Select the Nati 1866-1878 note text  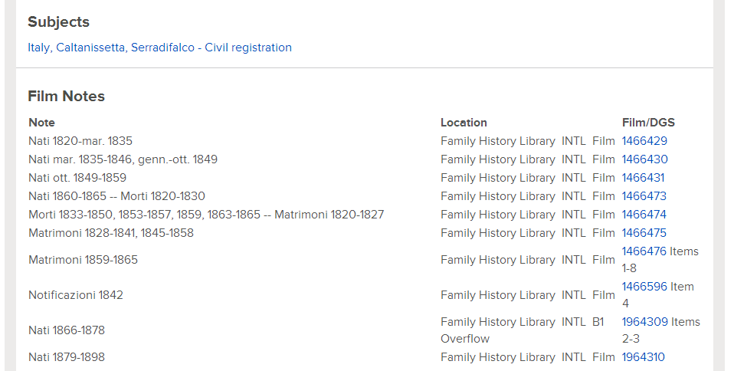(67, 330)
